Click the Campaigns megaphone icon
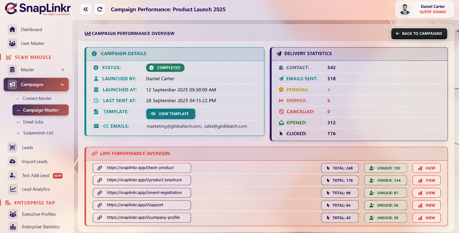The width and height of the screenshot is (459, 233). tap(12, 85)
